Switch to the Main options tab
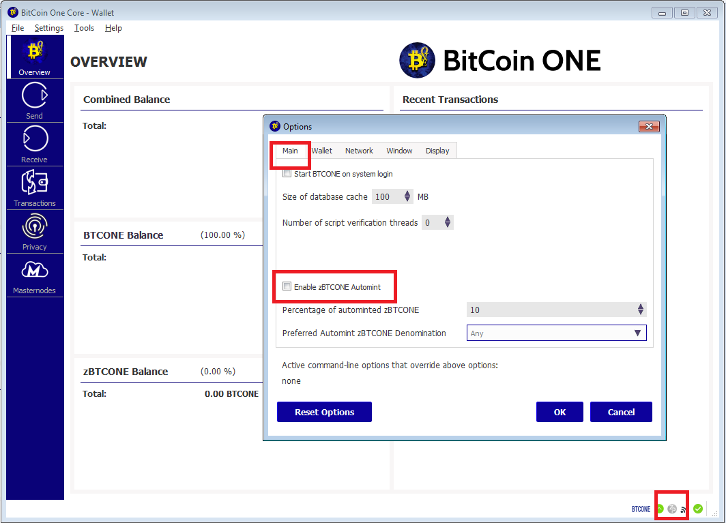 pos(290,151)
